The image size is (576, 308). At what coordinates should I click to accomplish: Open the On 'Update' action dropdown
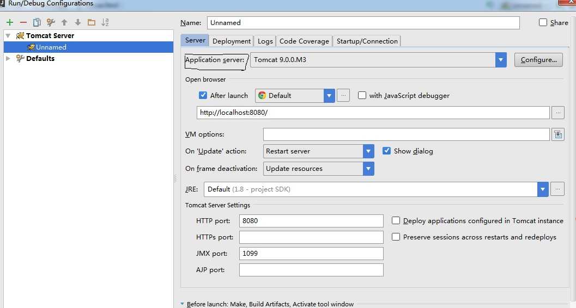(368, 151)
